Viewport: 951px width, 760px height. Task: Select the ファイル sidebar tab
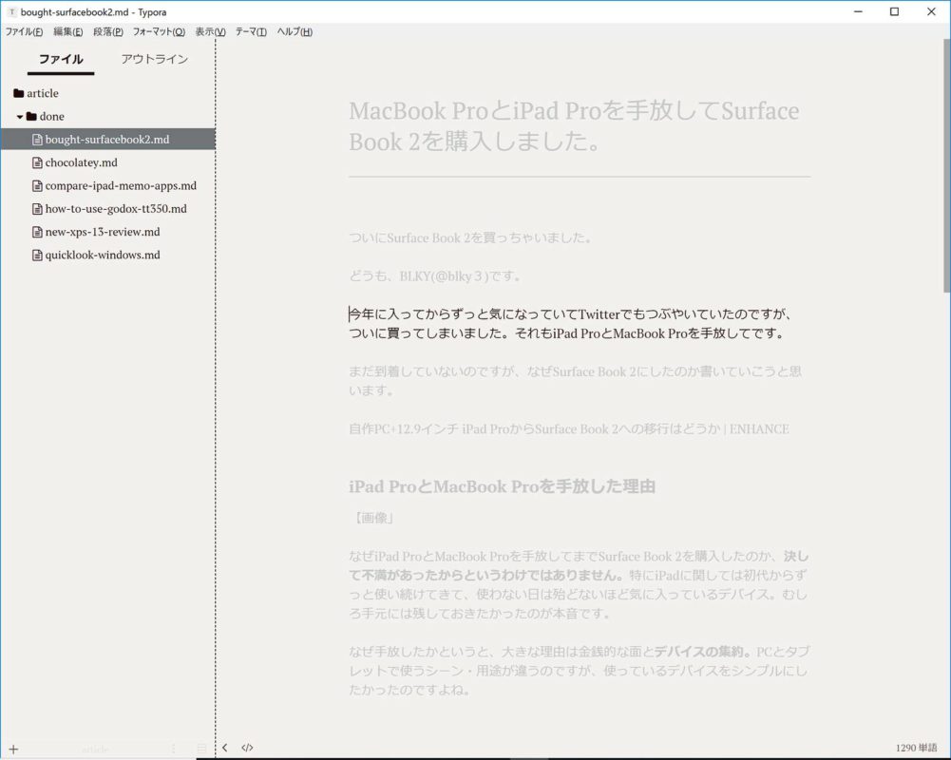pos(61,59)
